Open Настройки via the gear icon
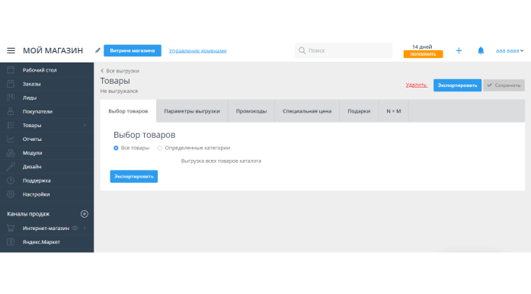 (x=11, y=194)
